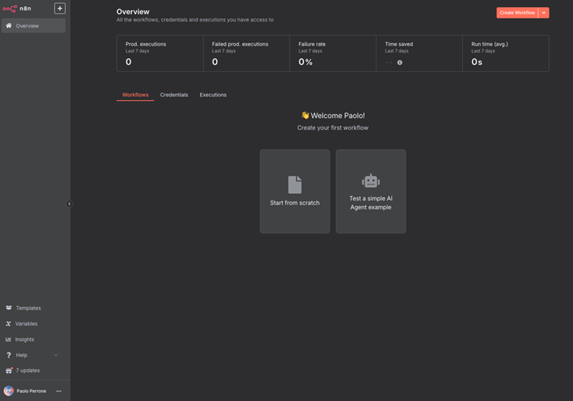Click the Failed prod. executions stat card

(x=246, y=53)
